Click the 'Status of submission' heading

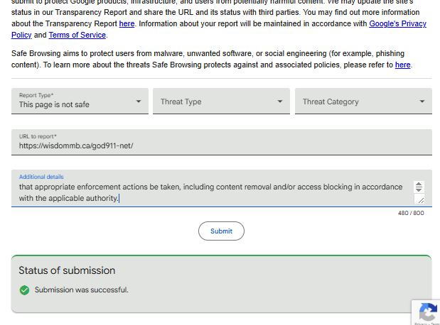coord(67,270)
